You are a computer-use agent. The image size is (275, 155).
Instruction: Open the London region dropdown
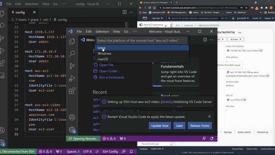tap(257, 18)
